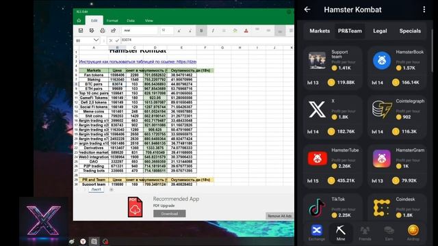The width and height of the screenshot is (438, 246).
Task: Click the red font color icon
Action: [246, 31]
